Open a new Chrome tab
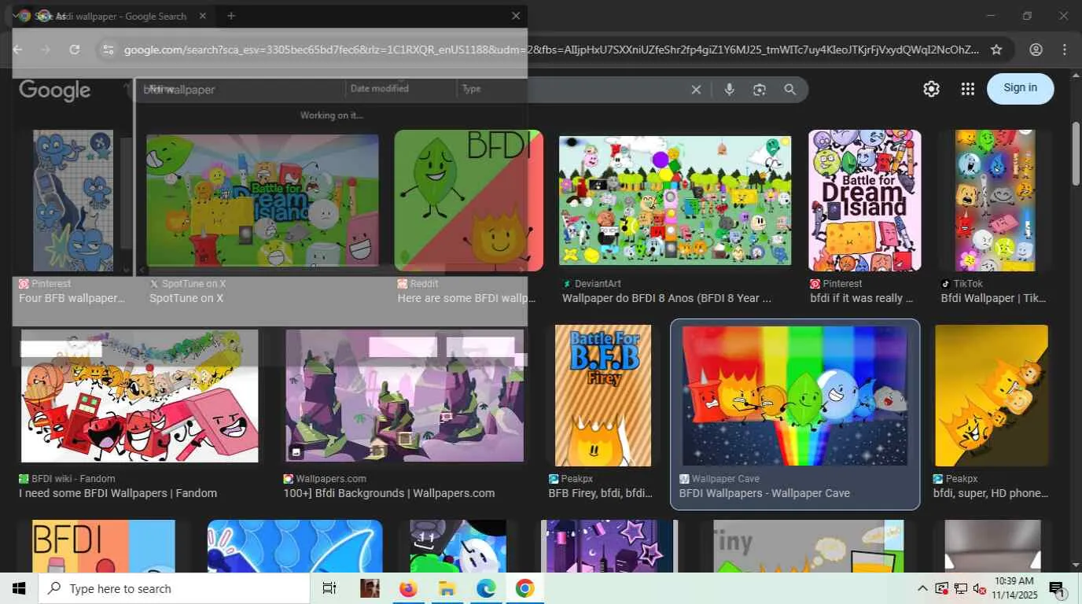Screen dimensions: 1082x604 (x=231, y=16)
